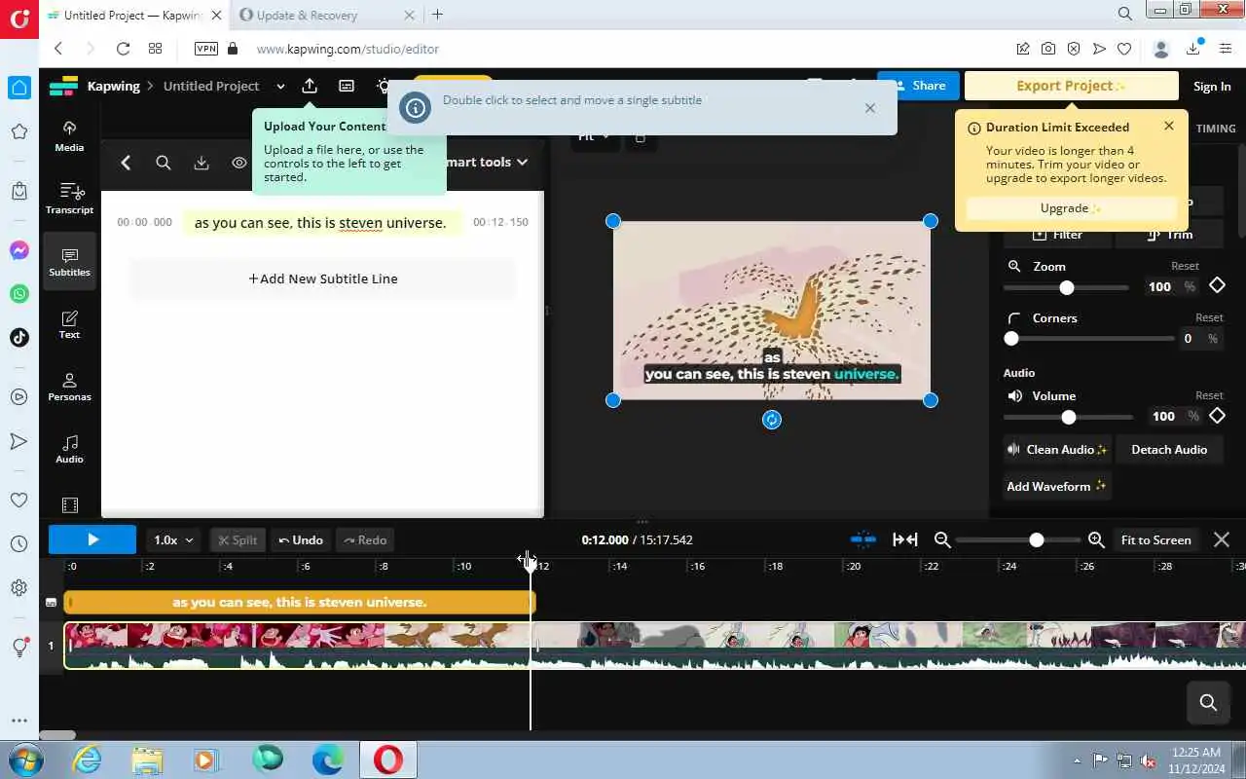This screenshot has width=1246, height=779.
Task: Adjust the timeline zoom slider handle
Action: click(1037, 539)
